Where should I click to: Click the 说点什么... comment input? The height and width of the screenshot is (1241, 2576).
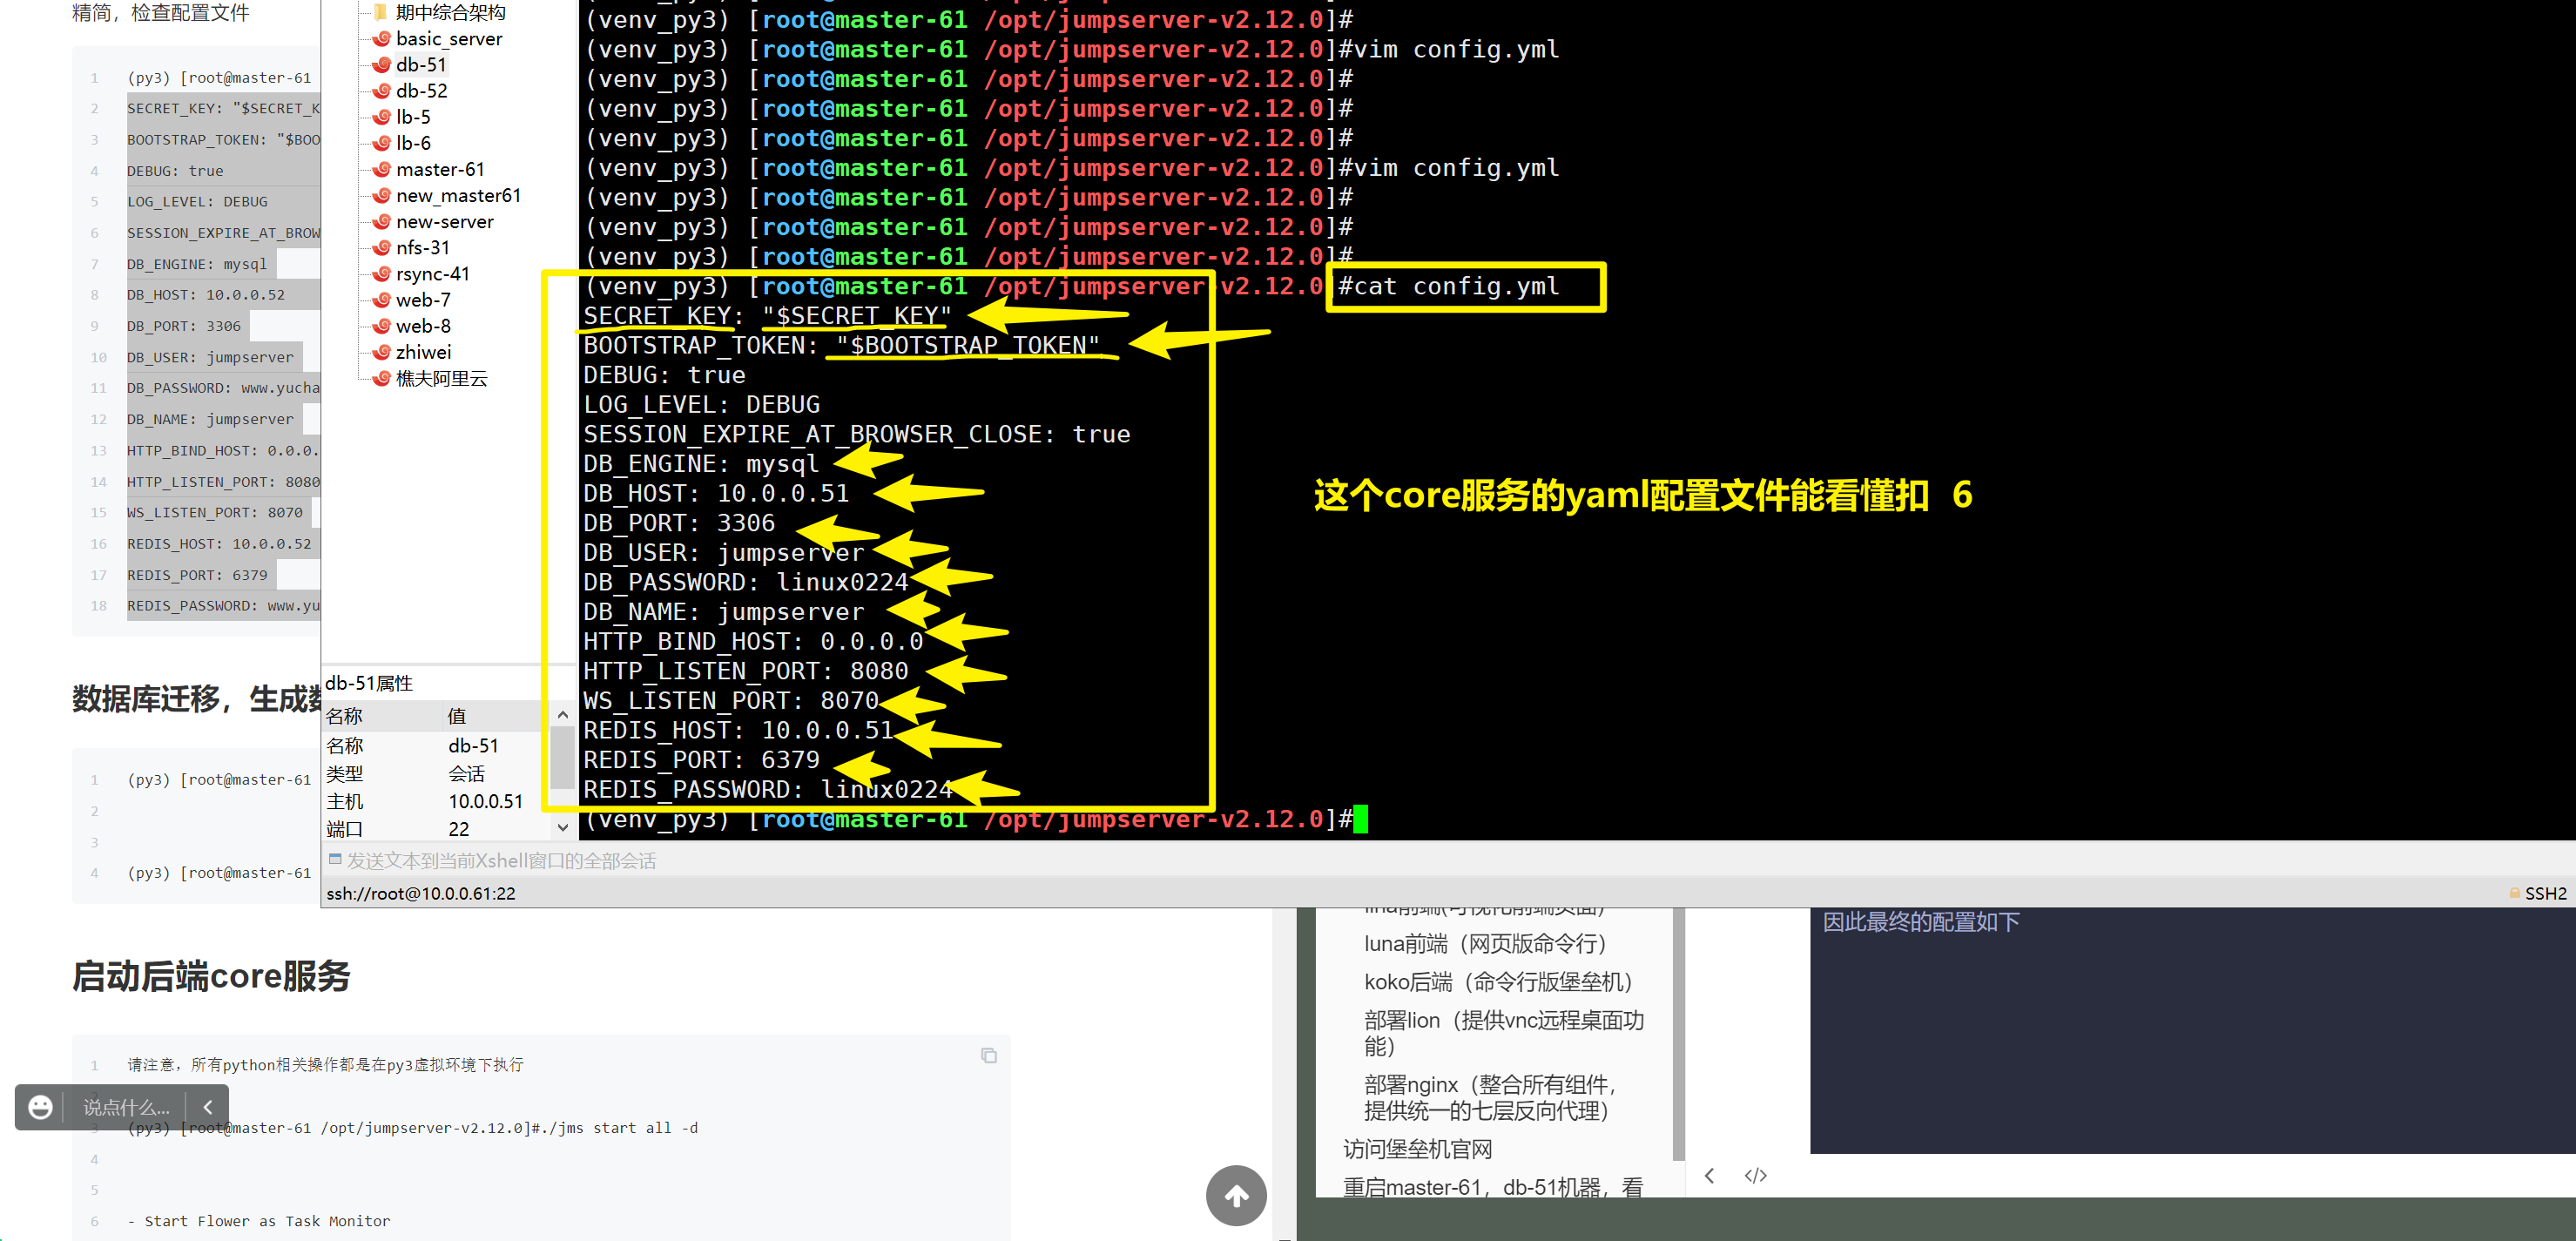tap(126, 1107)
